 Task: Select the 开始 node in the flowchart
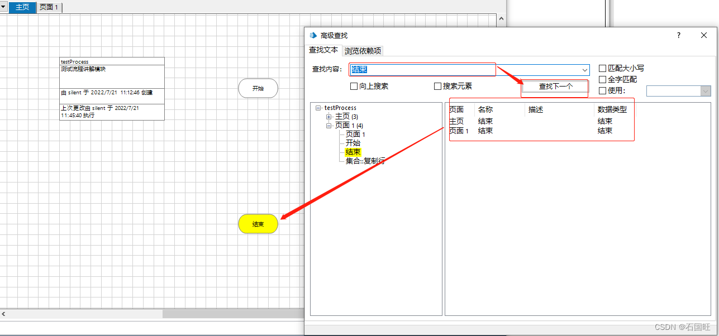pyautogui.click(x=258, y=88)
